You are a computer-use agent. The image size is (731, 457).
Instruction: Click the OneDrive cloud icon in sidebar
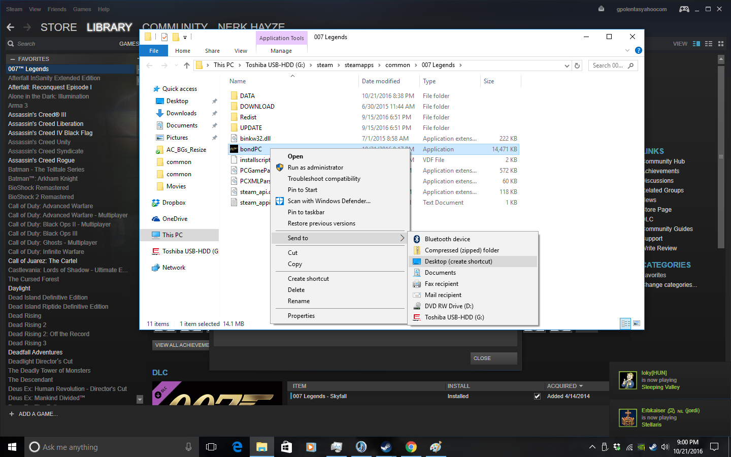point(156,219)
